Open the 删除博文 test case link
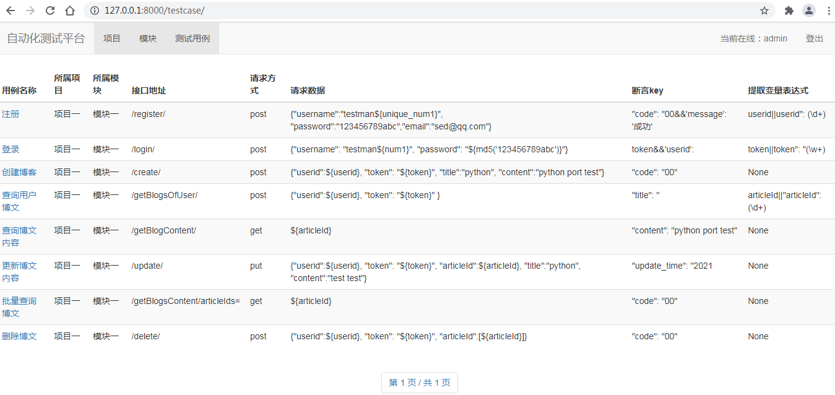Image resolution: width=835 pixels, height=395 pixels. [x=19, y=336]
